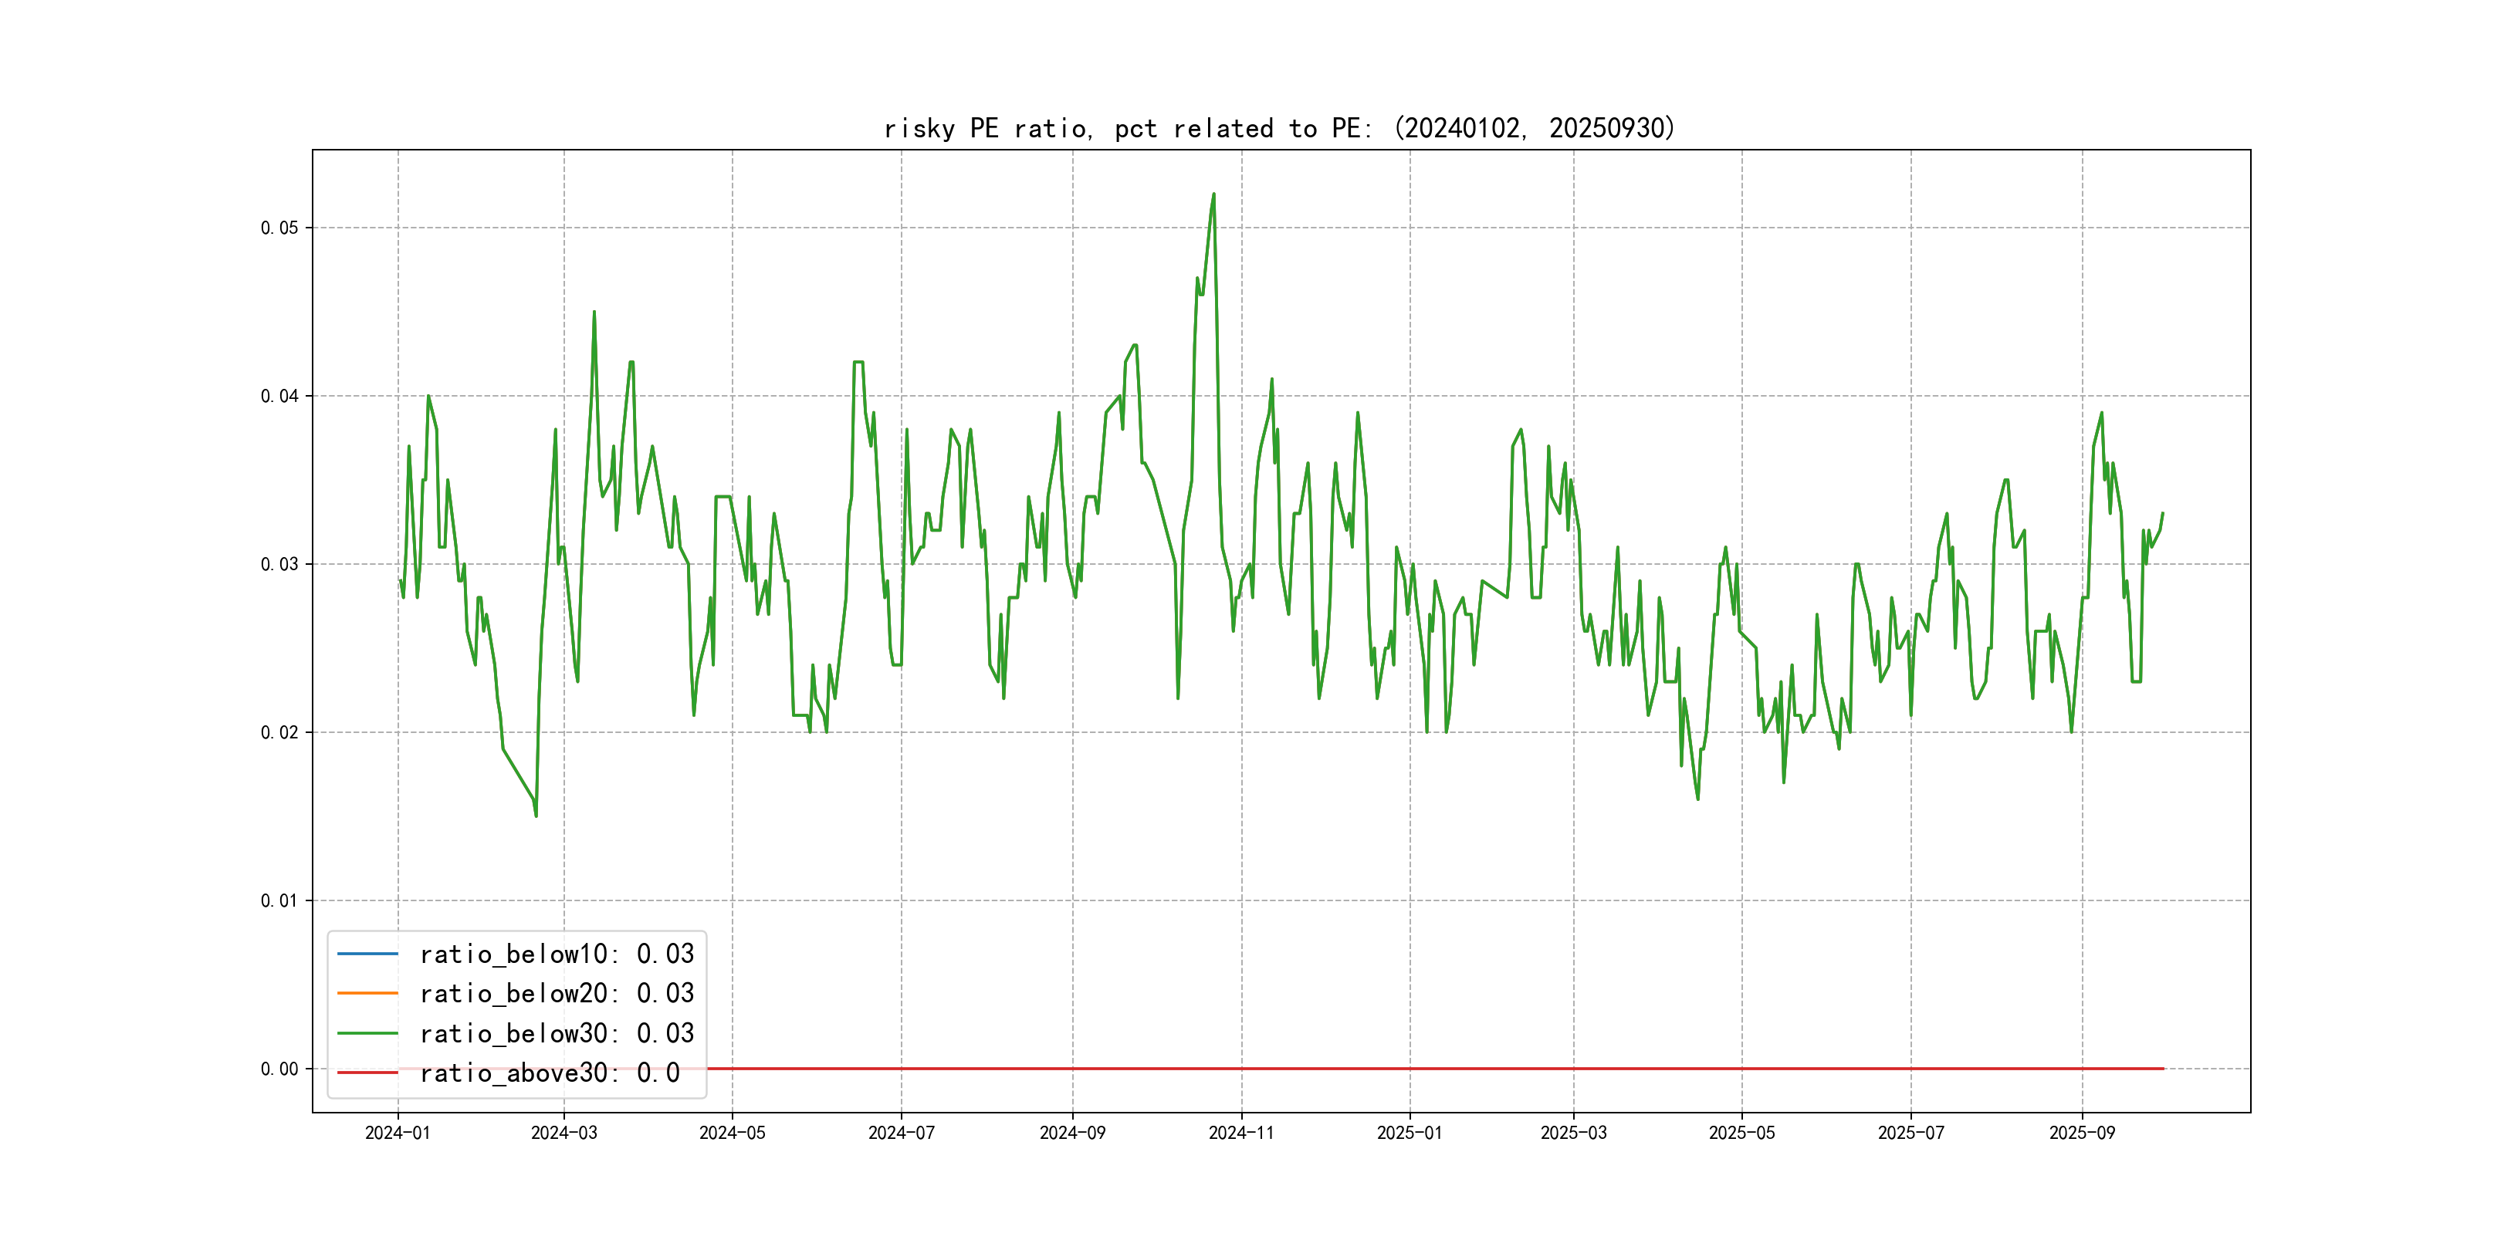Image resolution: width=2501 pixels, height=1250 pixels.
Task: Click the 0.05 y-axis tick label
Action: 279,228
